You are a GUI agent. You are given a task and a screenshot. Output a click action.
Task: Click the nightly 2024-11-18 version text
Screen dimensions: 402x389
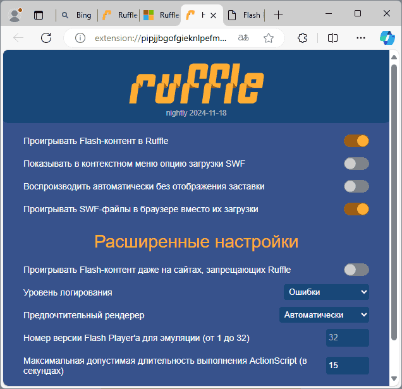point(196,113)
